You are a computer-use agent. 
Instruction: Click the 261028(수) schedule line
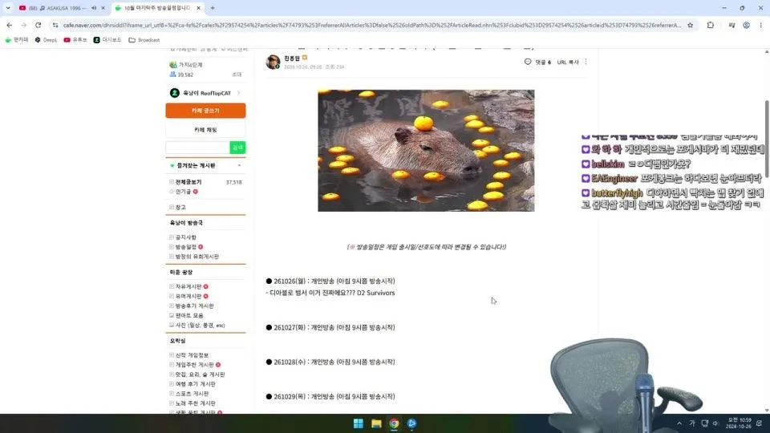330,362
